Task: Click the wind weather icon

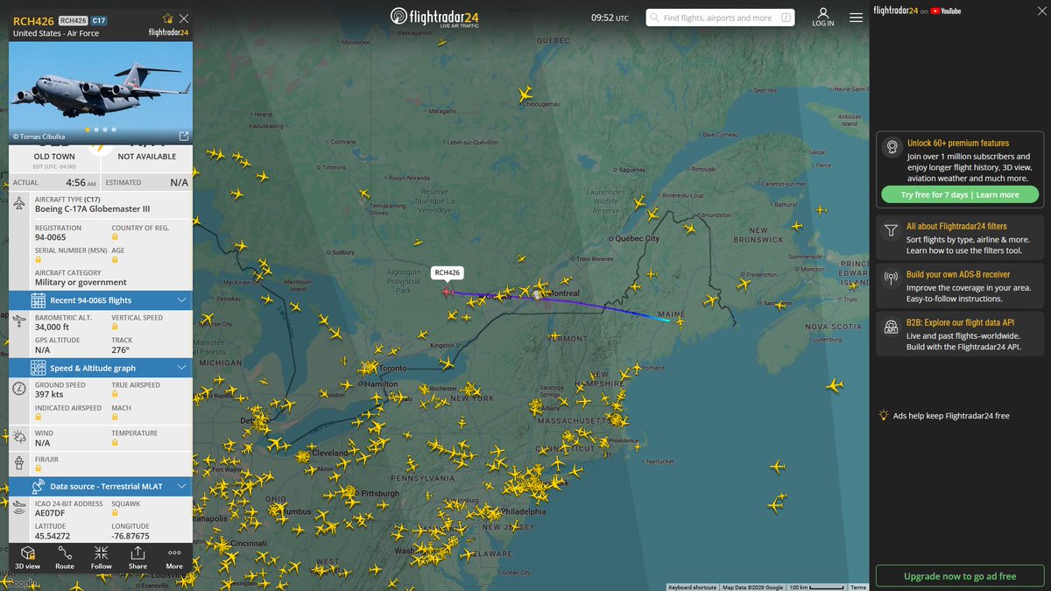Action: [19, 437]
